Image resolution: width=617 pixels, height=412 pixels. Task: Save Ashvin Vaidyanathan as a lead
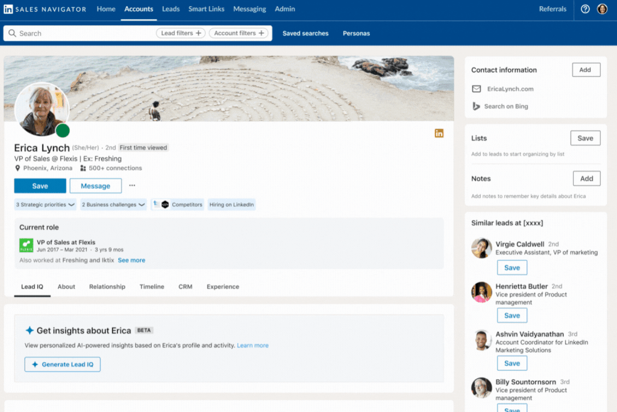(x=512, y=363)
